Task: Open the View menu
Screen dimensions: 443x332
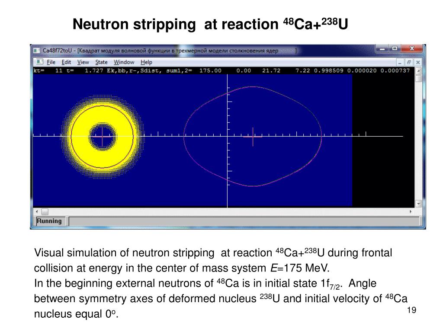Action: 83,62
